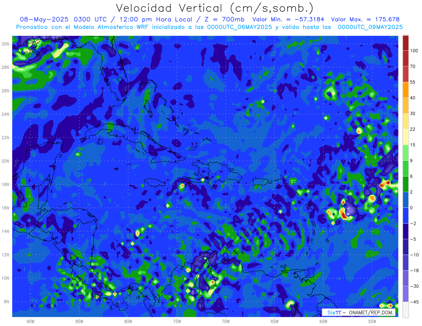Click "Valor Max. = 175.678" value

coord(365,19)
